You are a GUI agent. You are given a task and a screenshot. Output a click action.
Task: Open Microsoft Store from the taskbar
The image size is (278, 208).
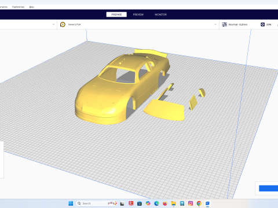[x=140, y=203]
